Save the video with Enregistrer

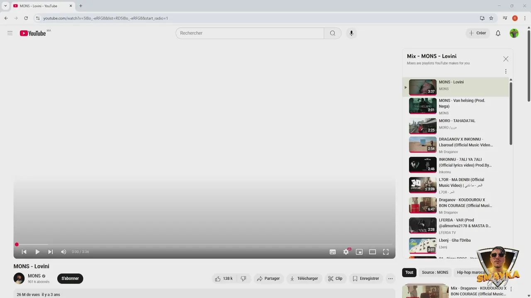tap(366, 279)
